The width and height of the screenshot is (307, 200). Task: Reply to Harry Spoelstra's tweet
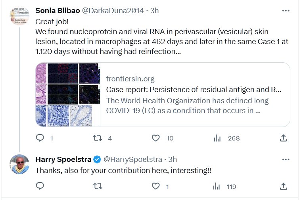pos(40,186)
